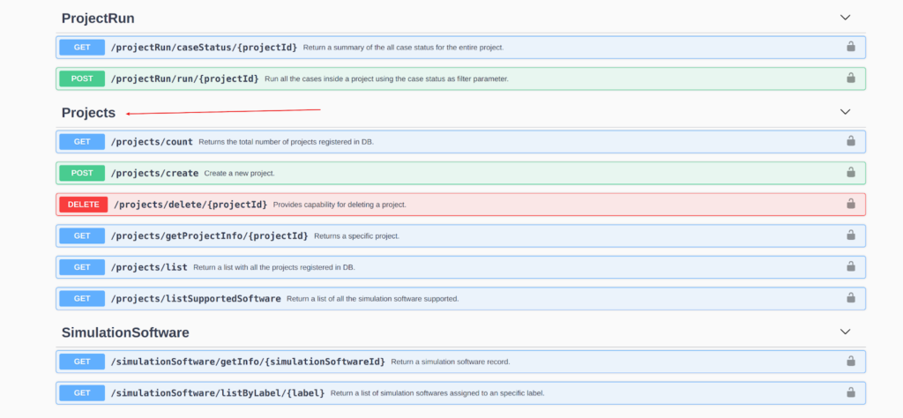Click lock icon for /projectRun/caseStatus endpoint

click(x=851, y=47)
